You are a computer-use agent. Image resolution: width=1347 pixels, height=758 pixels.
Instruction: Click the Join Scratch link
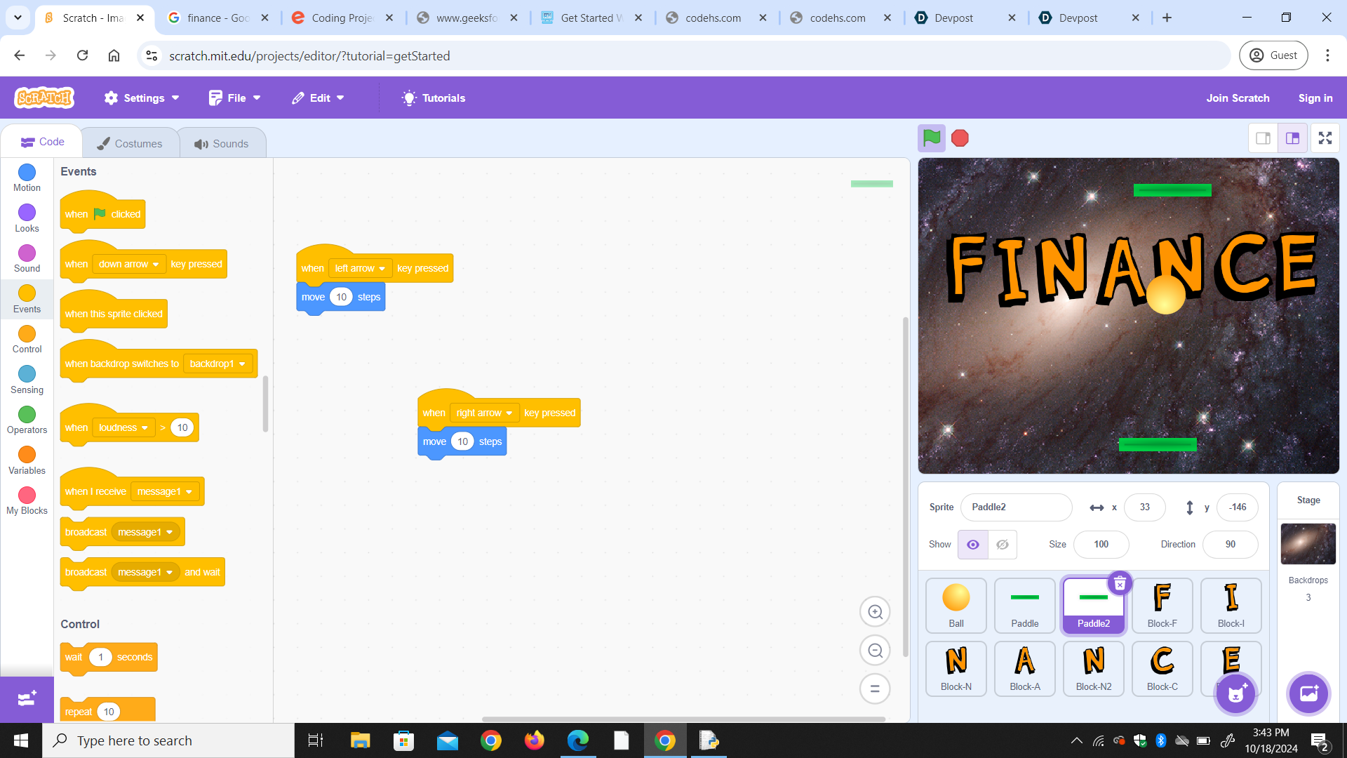[1238, 98]
